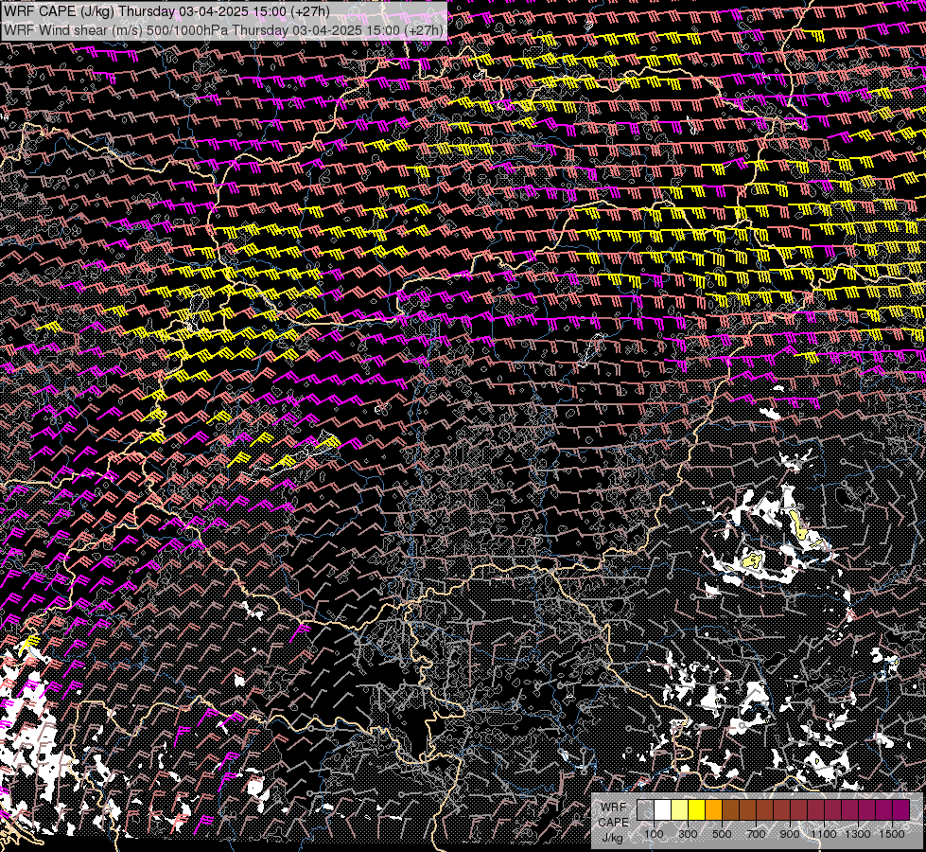
Task: Select the pale yellow legend swatch
Action: pos(680,809)
